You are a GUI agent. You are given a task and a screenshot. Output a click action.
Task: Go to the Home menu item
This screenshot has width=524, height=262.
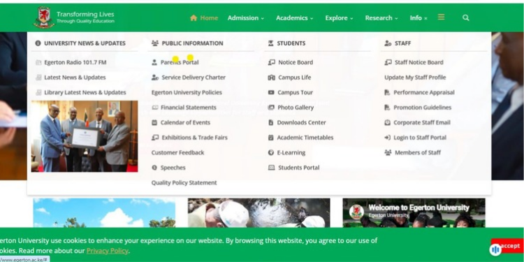click(204, 18)
